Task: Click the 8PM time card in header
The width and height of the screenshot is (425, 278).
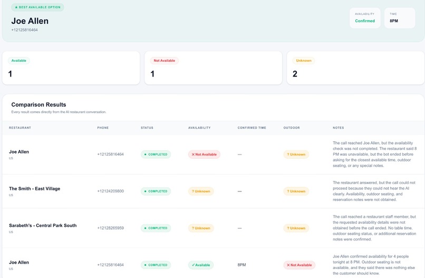Action: [400, 18]
